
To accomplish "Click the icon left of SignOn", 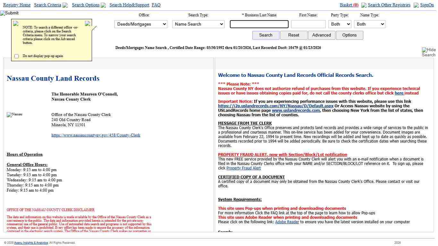I will pos(416,5).
